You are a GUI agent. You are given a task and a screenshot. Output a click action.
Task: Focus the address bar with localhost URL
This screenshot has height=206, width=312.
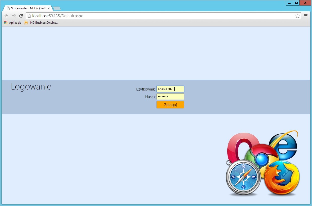163,16
